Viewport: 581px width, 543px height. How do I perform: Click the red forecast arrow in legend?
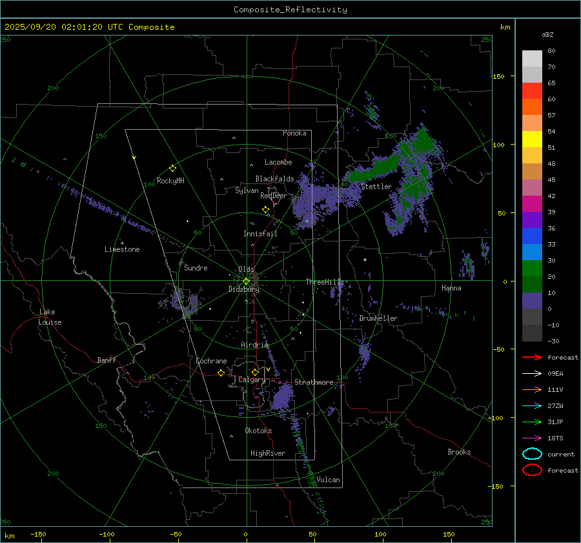click(x=532, y=357)
